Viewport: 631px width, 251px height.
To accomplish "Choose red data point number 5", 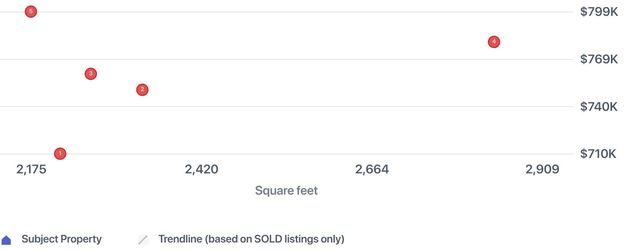I will pos(31,12).
